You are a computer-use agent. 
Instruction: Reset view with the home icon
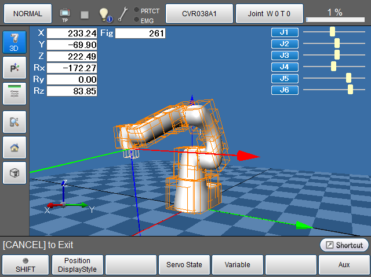point(14,147)
